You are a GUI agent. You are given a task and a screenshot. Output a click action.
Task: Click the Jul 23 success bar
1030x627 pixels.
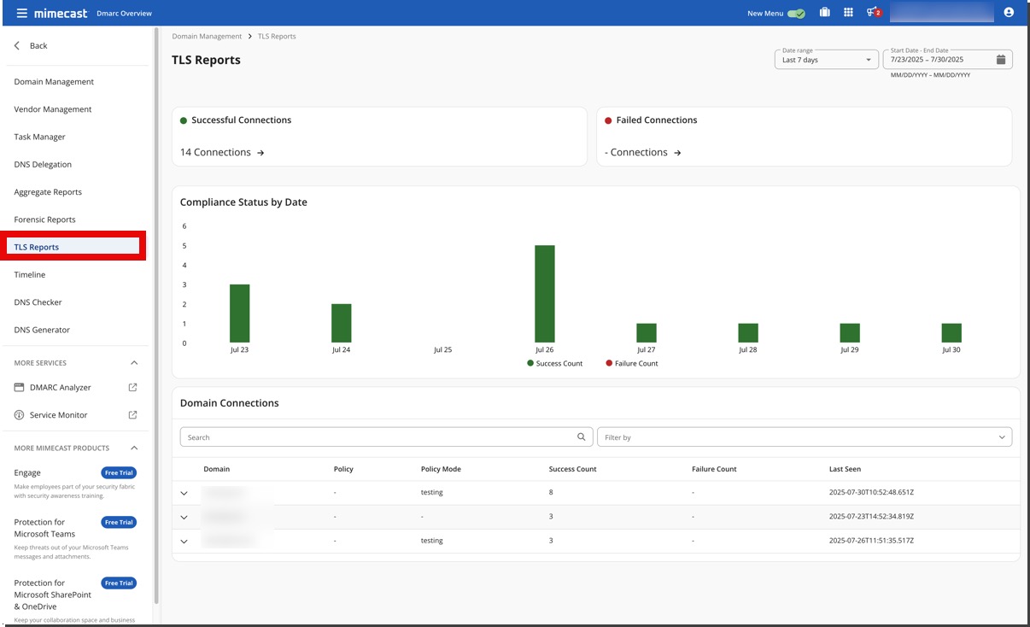240,313
